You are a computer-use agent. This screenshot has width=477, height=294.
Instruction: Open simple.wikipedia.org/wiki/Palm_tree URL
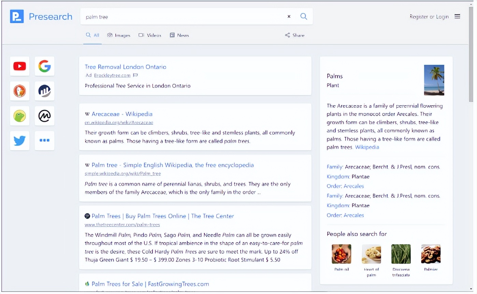pos(123,174)
